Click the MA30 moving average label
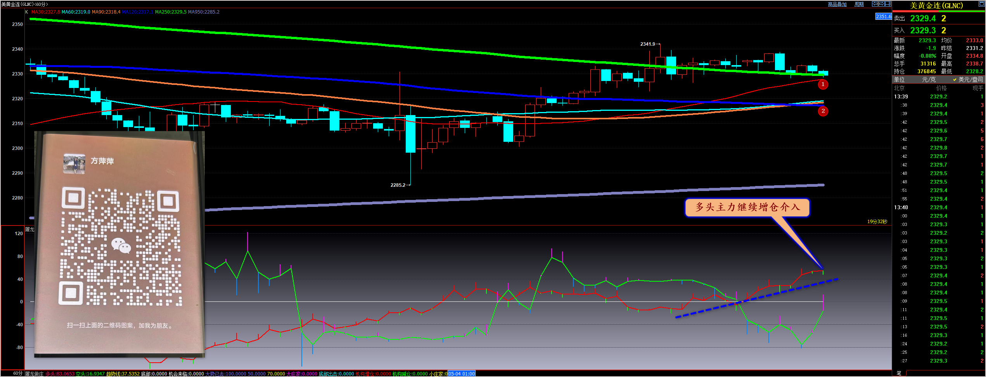This screenshot has height=377, width=986. (45, 12)
